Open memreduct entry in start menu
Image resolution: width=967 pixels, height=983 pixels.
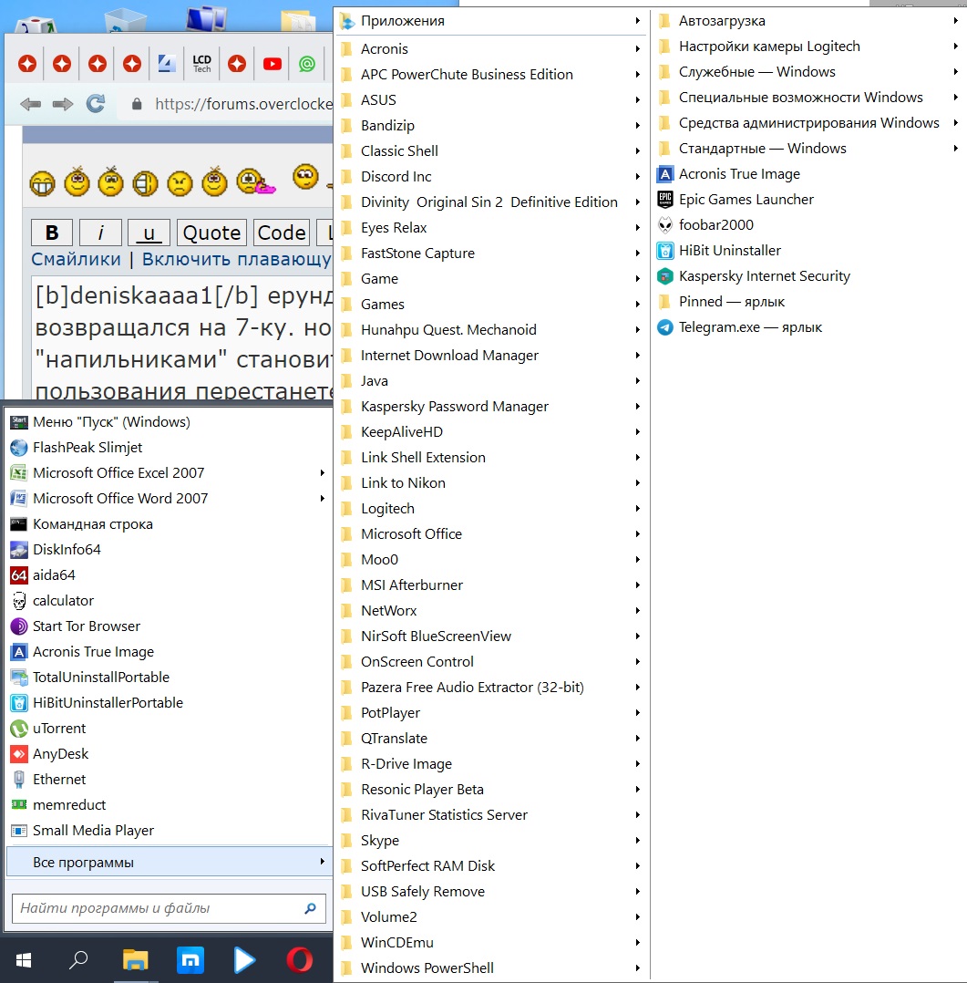[170, 804]
